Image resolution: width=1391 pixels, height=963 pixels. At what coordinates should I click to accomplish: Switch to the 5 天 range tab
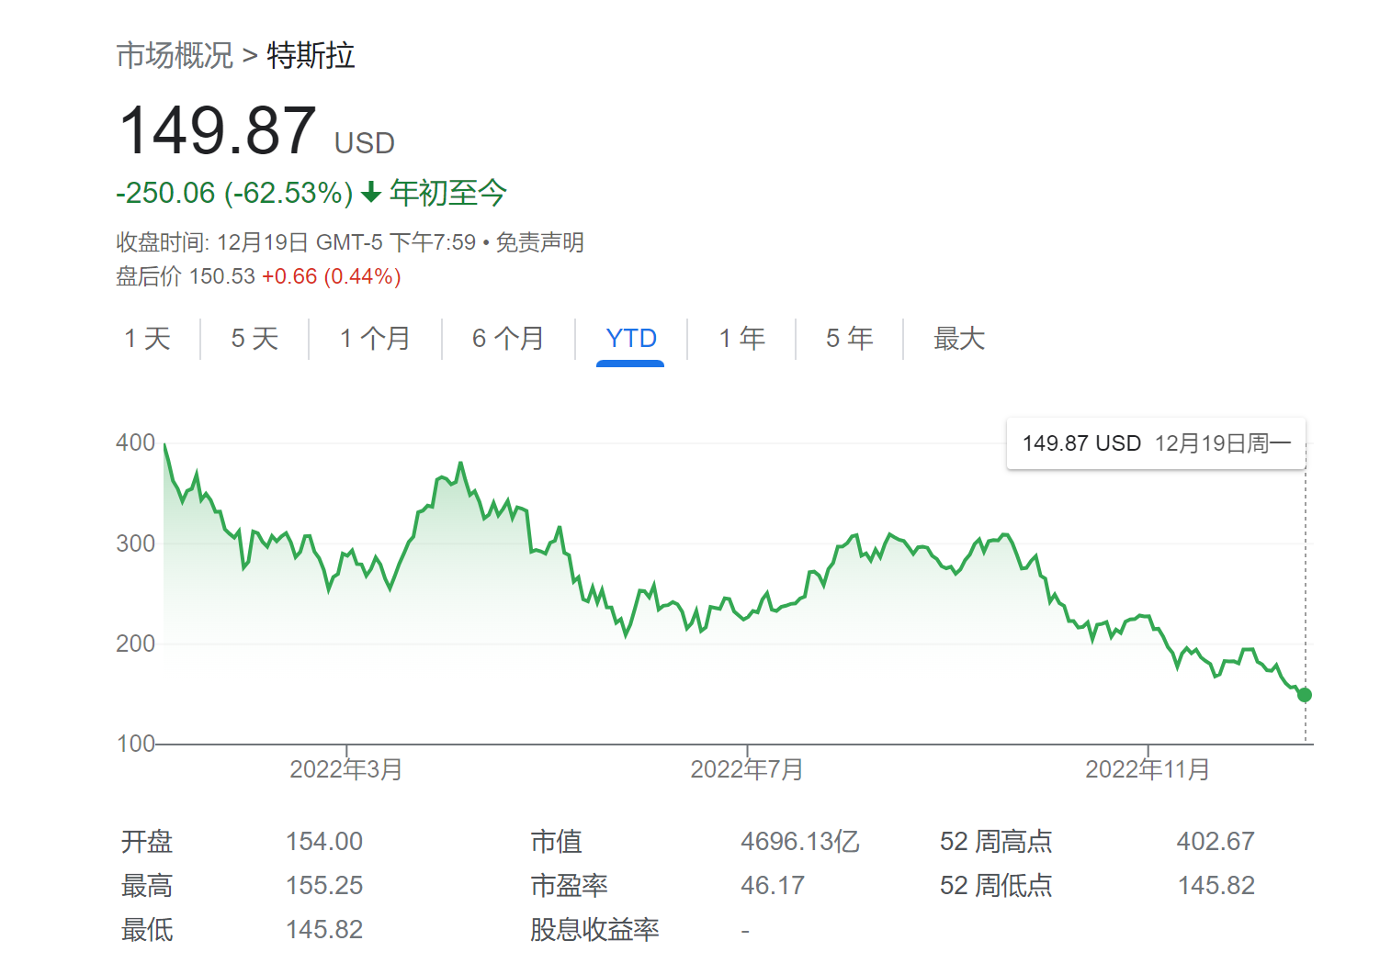pyautogui.click(x=254, y=339)
